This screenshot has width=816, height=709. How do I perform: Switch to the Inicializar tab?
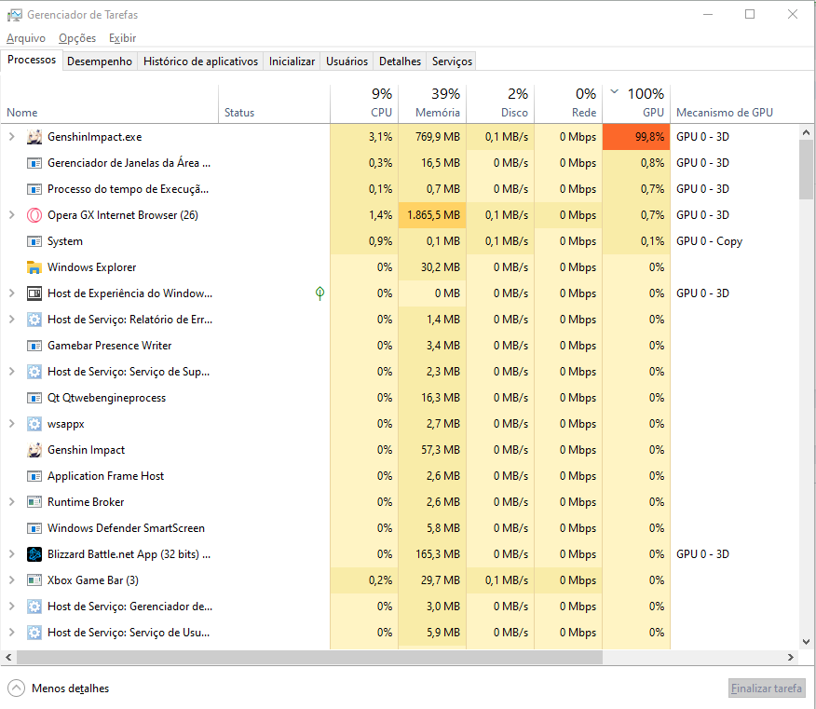(292, 61)
